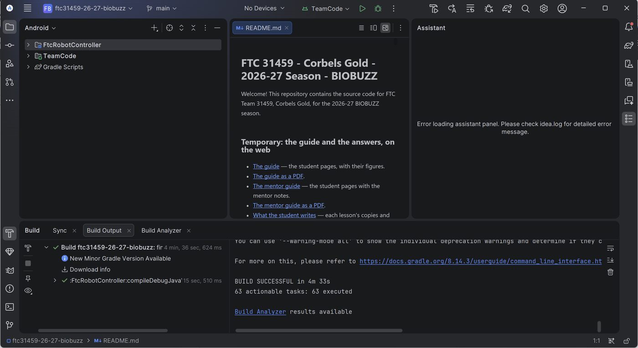Switch to the Sync tab

click(60, 230)
